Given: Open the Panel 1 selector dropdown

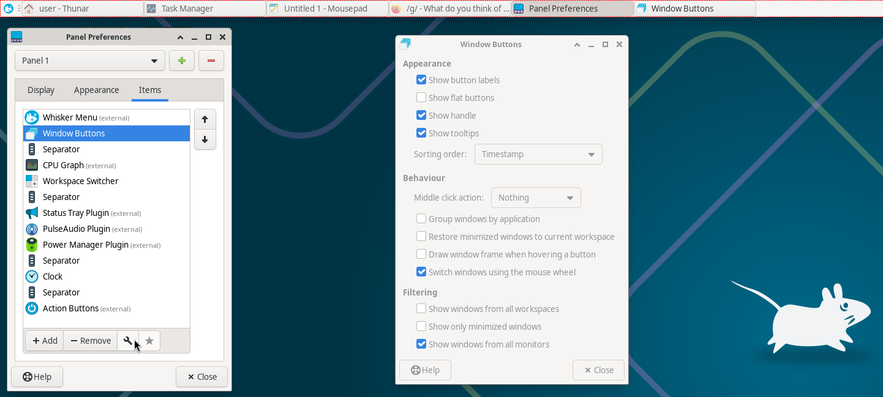Looking at the screenshot, I should pyautogui.click(x=90, y=61).
